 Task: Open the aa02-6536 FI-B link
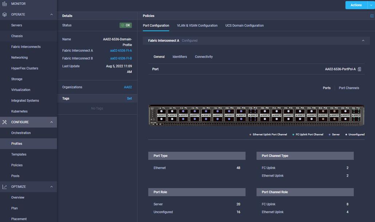click(x=121, y=58)
